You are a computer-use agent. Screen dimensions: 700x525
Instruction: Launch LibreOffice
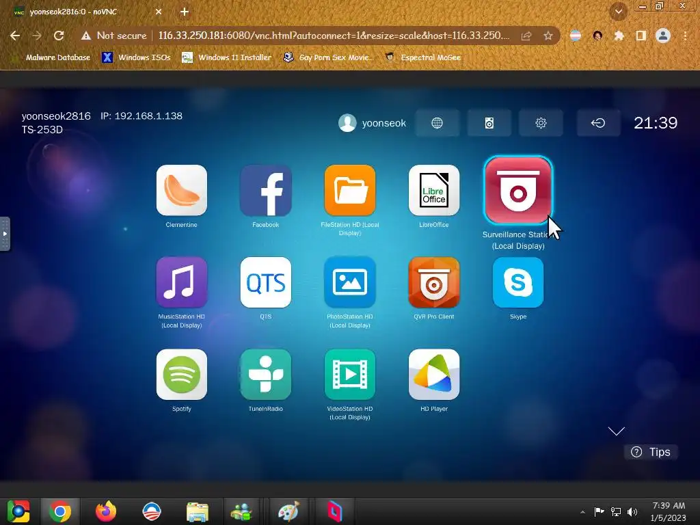click(x=434, y=190)
